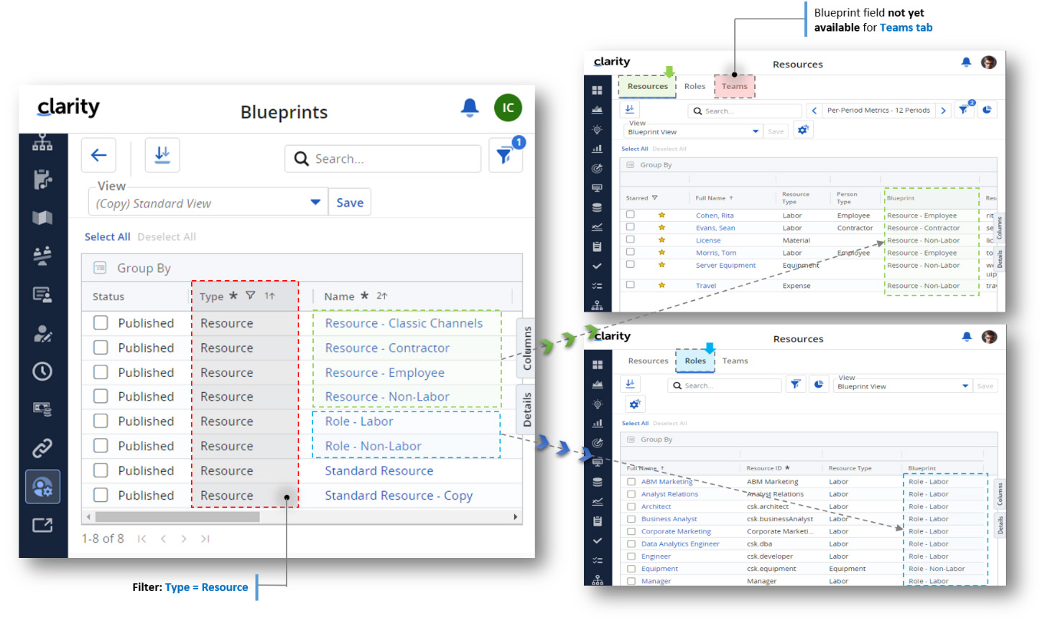1045x624 pixels.
Task: Click the settings gear icon in Roles tab window
Action: click(x=634, y=404)
